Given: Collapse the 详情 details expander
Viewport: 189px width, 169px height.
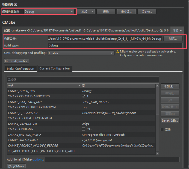Looking at the screenshot, I should pyautogui.click(x=177, y=30).
